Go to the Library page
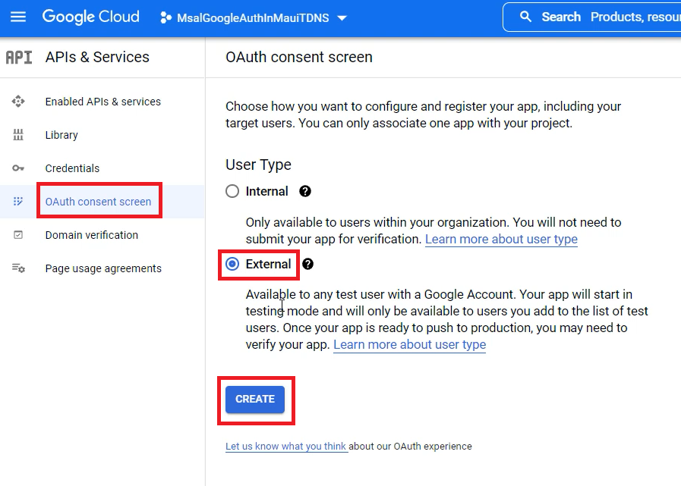Viewport: 681px width, 486px height. 61,135
